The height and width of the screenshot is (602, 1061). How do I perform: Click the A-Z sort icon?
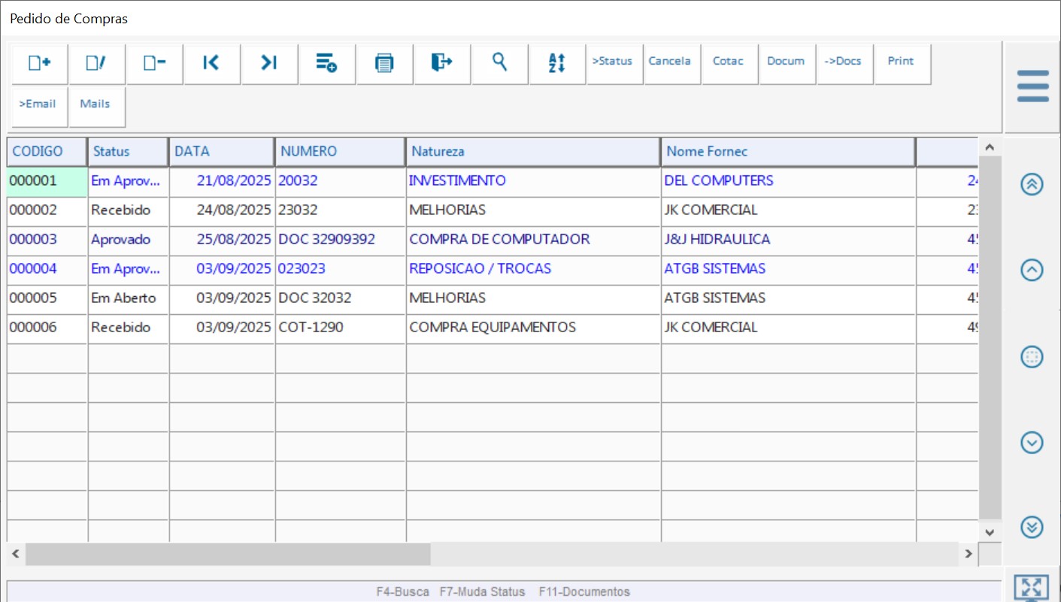(x=557, y=63)
